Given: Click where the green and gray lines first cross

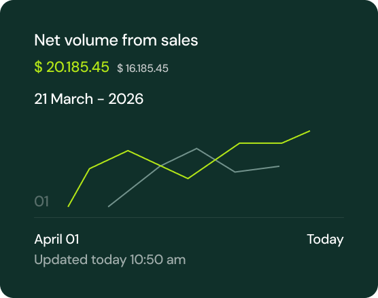Looking at the screenshot, I should pyautogui.click(x=160, y=166).
